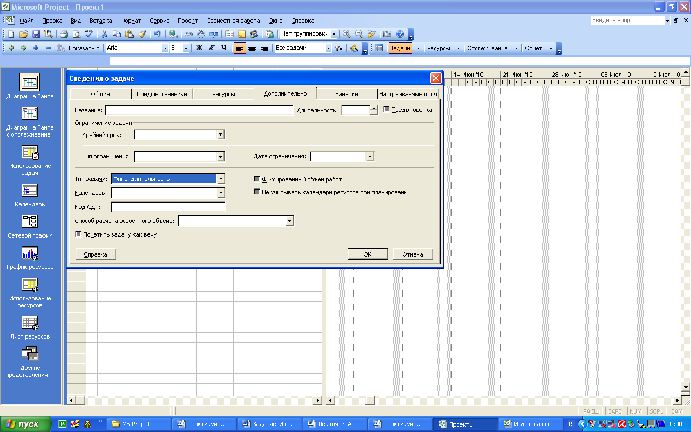Expand the Календарь dropdown in dialog
This screenshot has width=691, height=432.
[220, 193]
